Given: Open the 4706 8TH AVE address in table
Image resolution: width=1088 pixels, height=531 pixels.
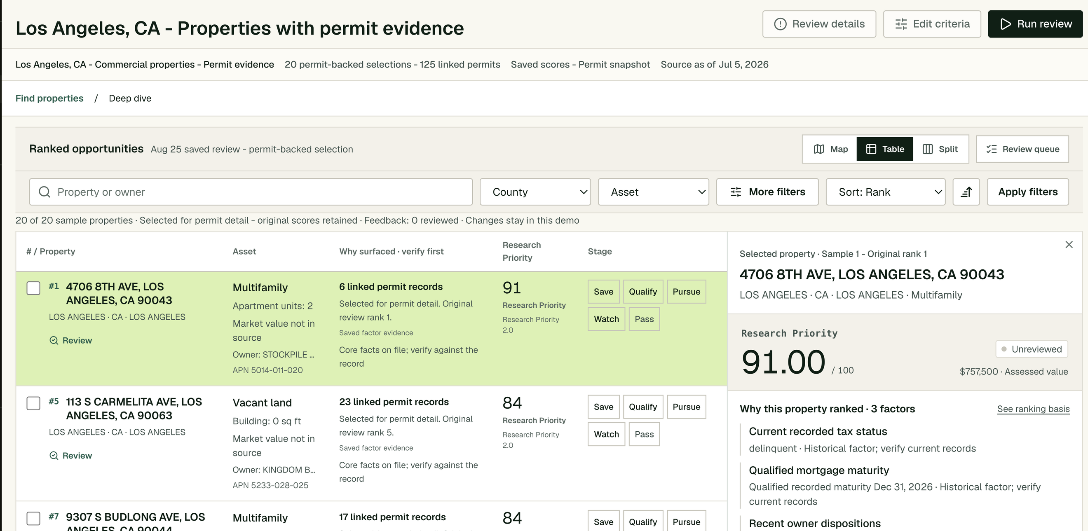Looking at the screenshot, I should (119, 293).
